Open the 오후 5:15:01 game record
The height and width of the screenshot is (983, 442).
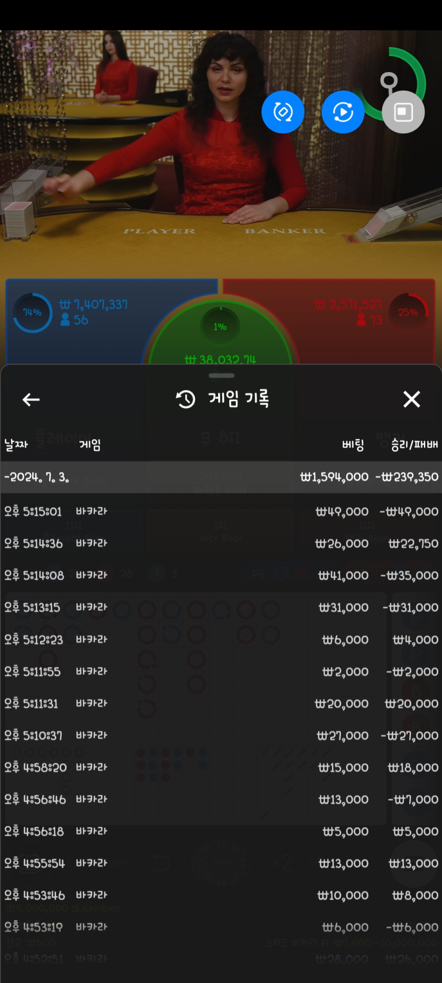pos(221,512)
